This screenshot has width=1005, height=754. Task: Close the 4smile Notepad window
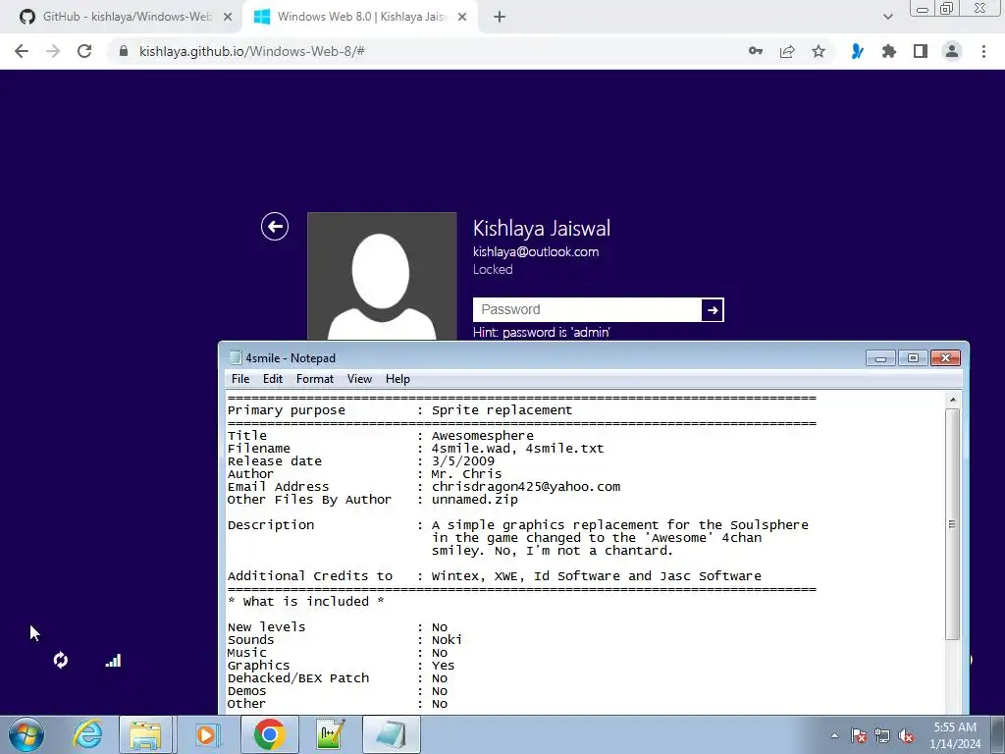point(945,358)
